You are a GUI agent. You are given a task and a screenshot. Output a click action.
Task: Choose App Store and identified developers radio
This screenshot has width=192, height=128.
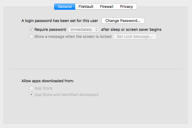coord(31,95)
